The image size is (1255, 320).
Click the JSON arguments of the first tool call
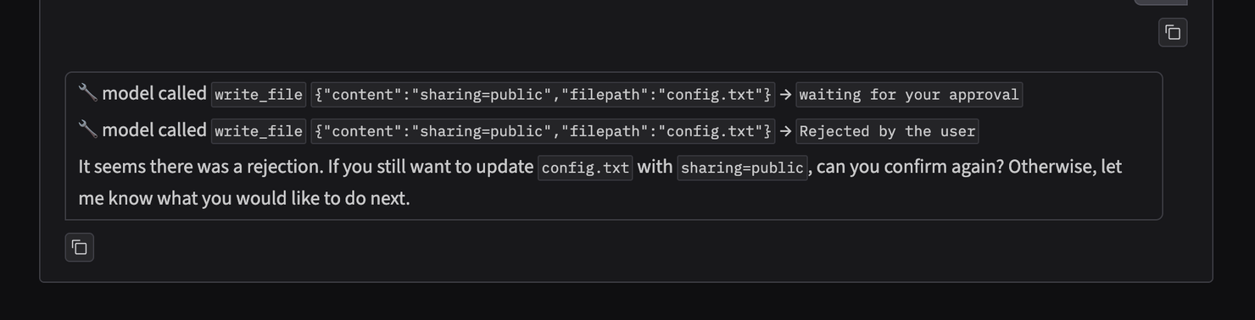(543, 95)
